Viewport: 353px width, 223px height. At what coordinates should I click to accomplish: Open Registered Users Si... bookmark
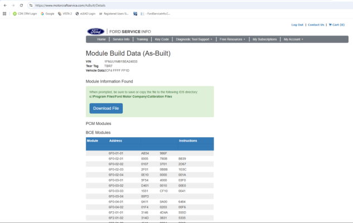click(114, 14)
